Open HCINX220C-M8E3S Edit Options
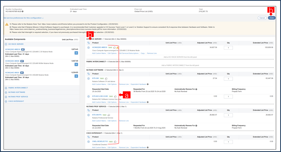The width and height of the screenshot is (281, 152). tap(112, 53)
